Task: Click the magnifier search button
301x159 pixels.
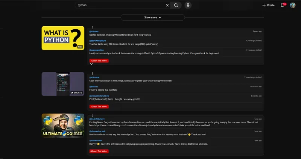Action: click(176, 5)
